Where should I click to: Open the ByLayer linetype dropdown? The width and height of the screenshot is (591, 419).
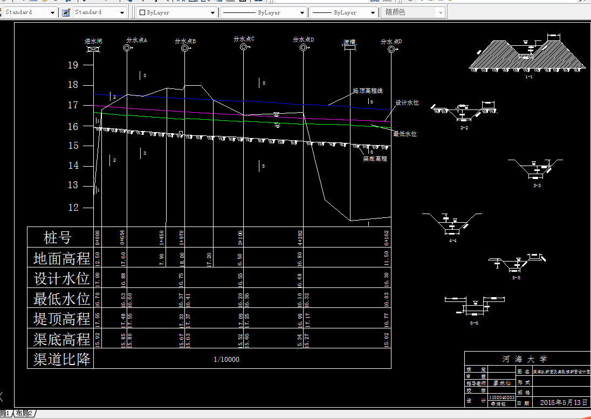[263, 12]
